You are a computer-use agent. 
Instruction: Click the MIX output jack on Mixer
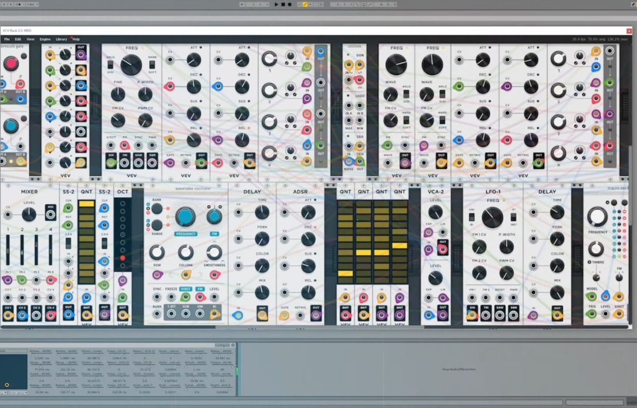[x=50, y=214]
